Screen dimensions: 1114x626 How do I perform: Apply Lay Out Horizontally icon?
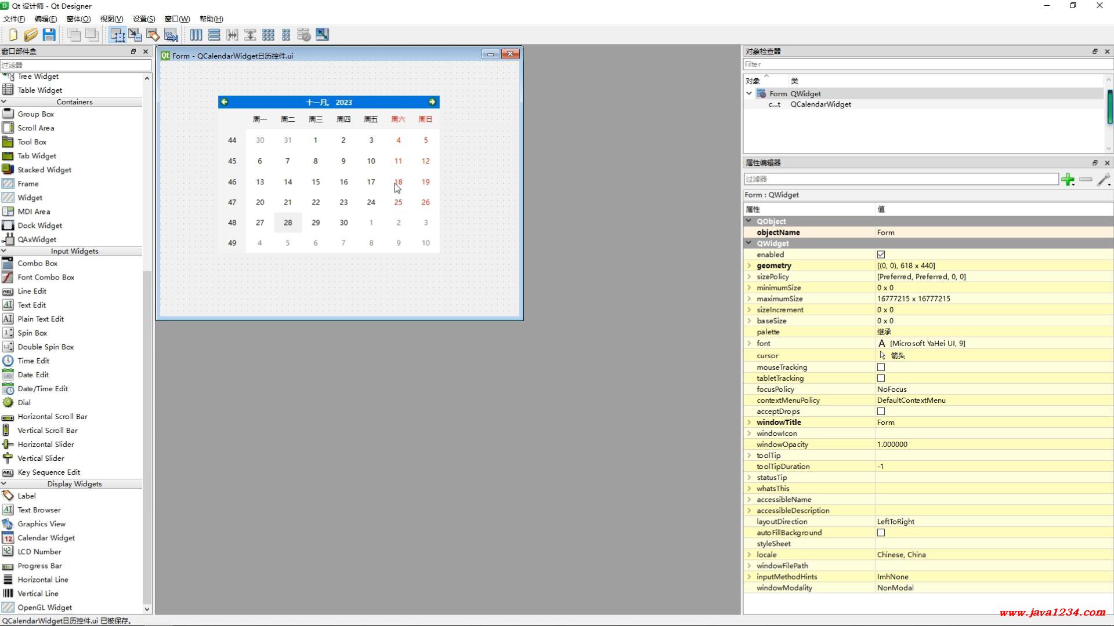(x=196, y=35)
